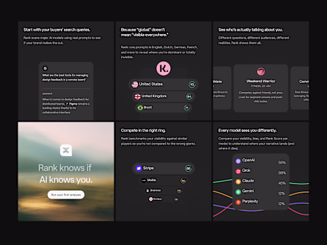Click the Stripe logo icon
327x245 pixels.
(x=139, y=169)
